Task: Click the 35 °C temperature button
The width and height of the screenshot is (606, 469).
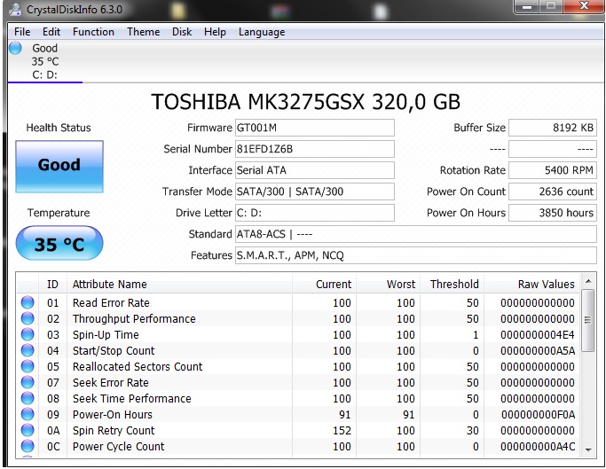Action: [59, 244]
